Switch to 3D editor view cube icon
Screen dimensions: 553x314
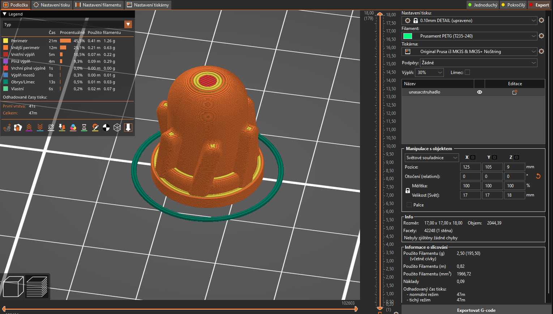[x=13, y=287]
